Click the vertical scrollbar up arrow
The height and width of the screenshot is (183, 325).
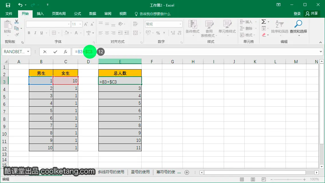pyautogui.click(x=322, y=61)
